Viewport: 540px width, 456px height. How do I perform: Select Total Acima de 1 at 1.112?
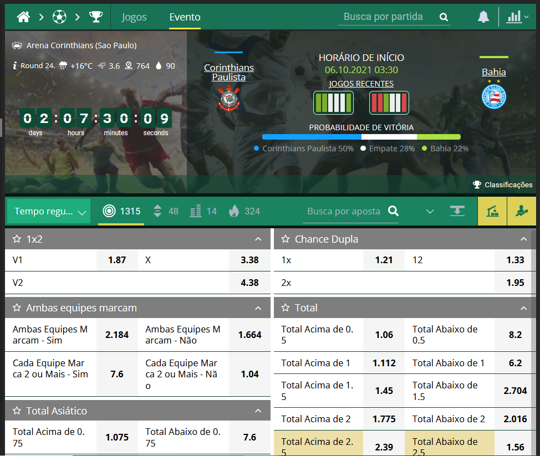coord(384,363)
